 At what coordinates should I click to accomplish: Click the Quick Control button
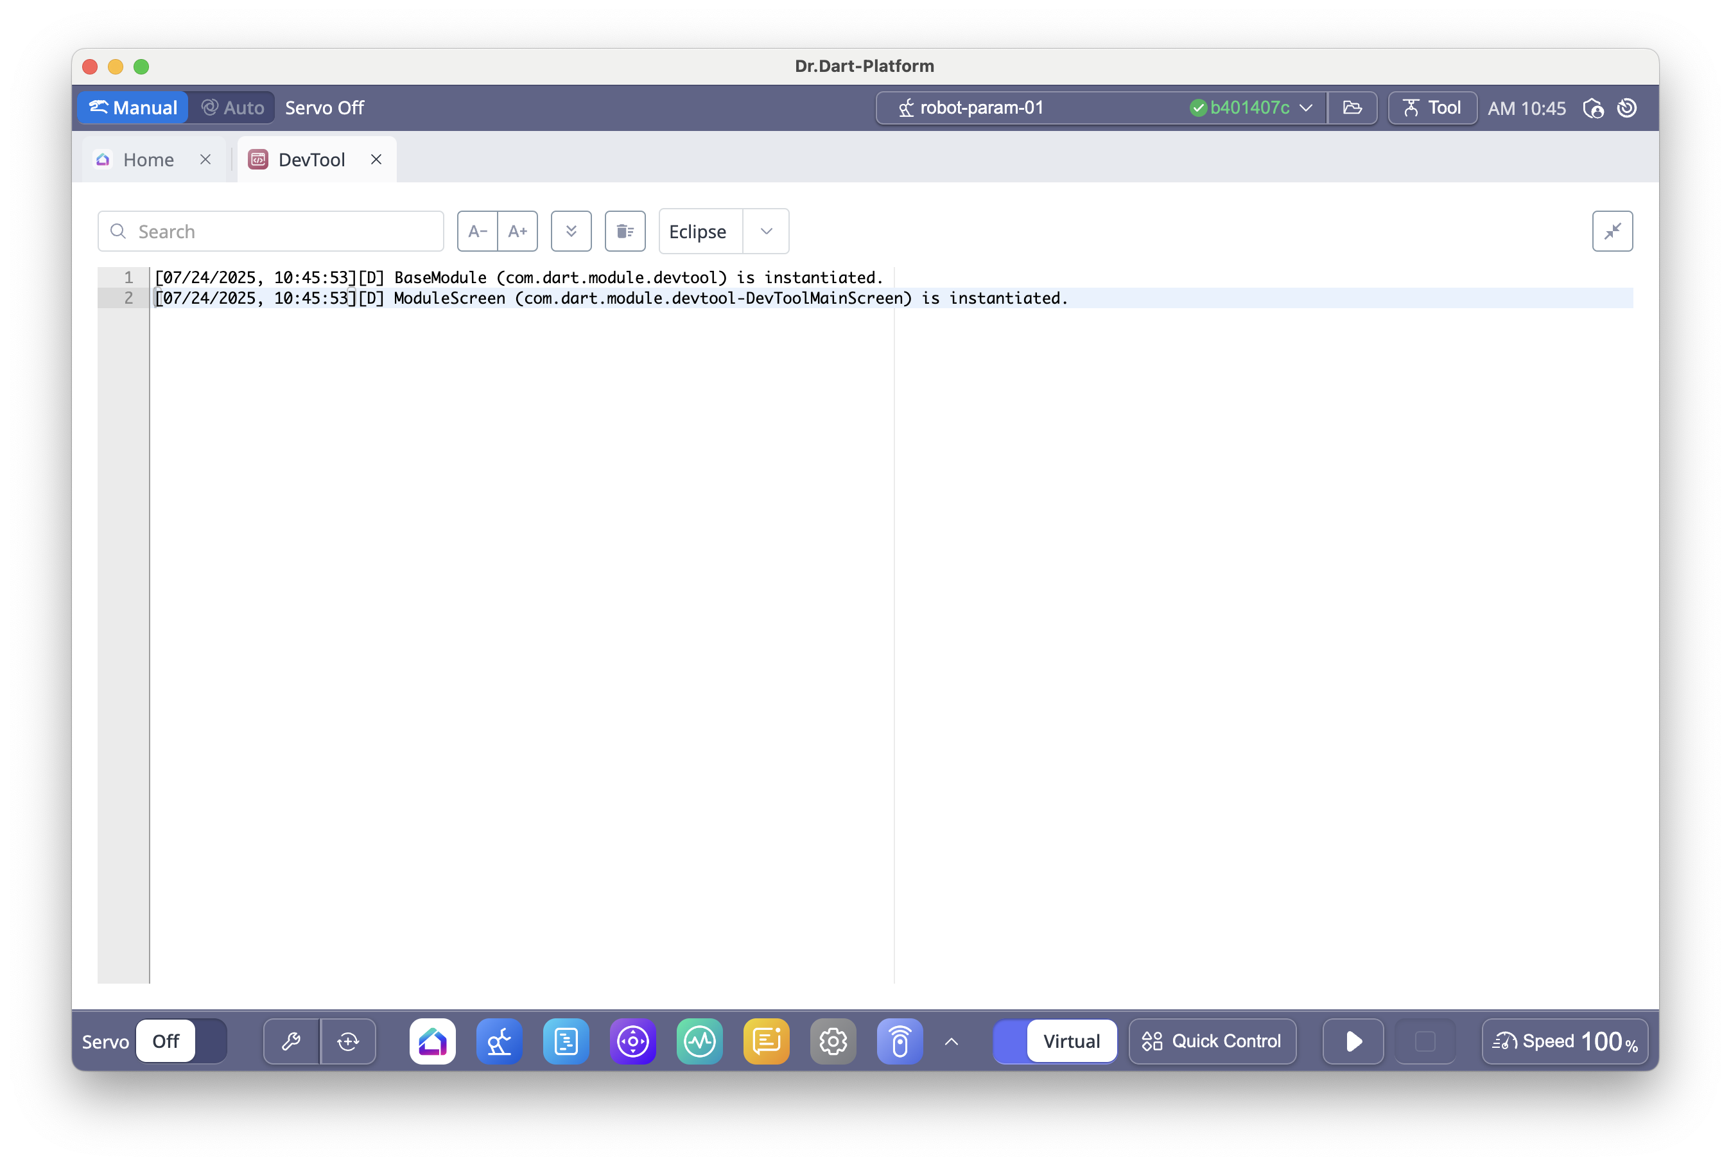tap(1212, 1041)
